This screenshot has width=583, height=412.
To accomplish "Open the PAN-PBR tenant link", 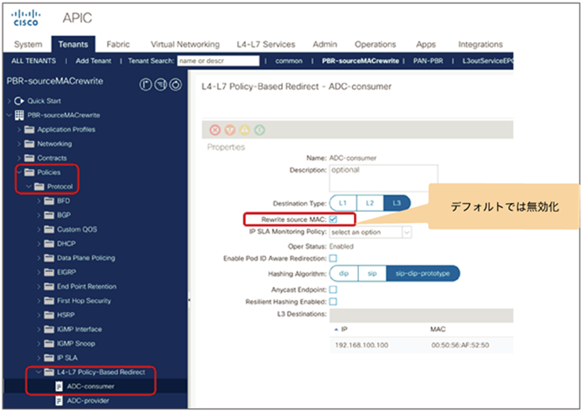I will tap(428, 61).
